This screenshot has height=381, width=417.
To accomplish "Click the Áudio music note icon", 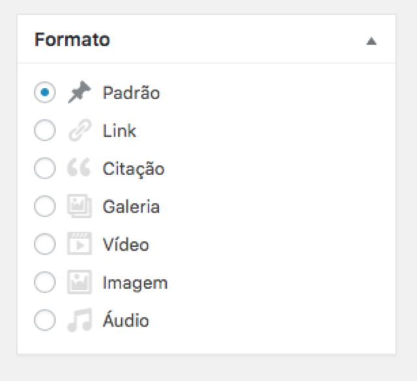I will pyautogui.click(x=79, y=321).
